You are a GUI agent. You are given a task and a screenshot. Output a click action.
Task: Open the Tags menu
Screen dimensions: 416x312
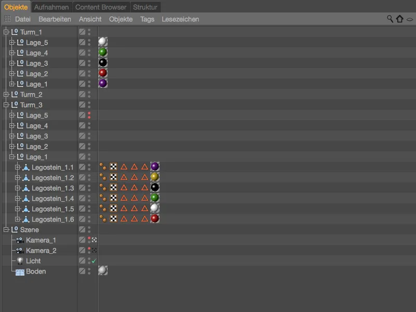click(x=147, y=19)
